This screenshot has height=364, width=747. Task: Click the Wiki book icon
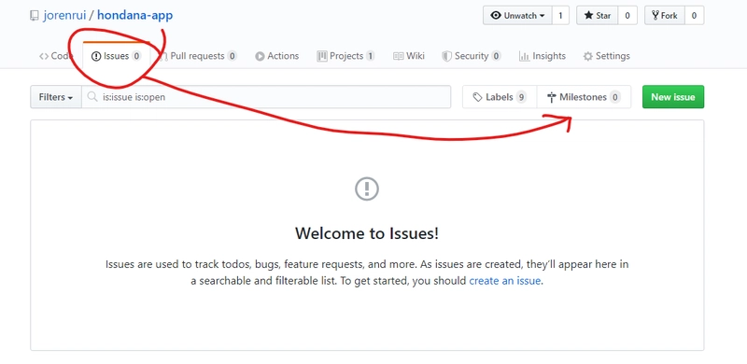pyautogui.click(x=399, y=56)
